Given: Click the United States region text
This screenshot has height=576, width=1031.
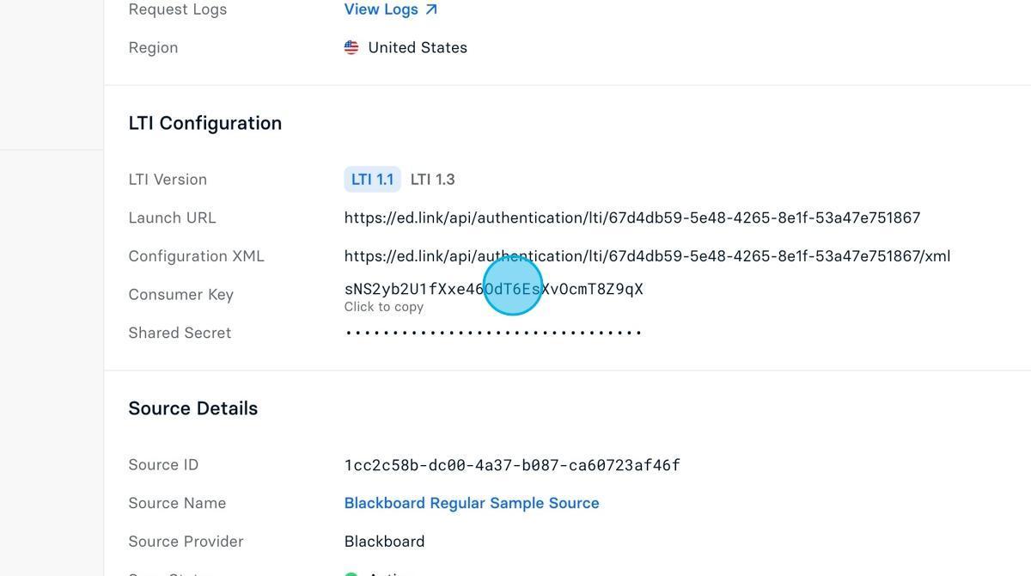Looking at the screenshot, I should pyautogui.click(x=418, y=47).
